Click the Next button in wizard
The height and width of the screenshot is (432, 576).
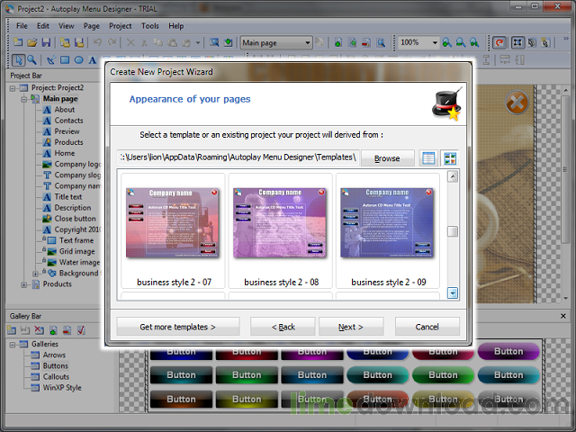tap(350, 327)
